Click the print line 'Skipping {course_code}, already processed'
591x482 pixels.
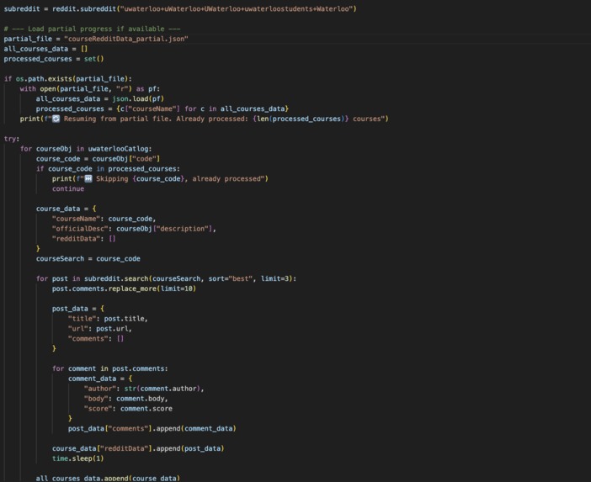point(160,178)
